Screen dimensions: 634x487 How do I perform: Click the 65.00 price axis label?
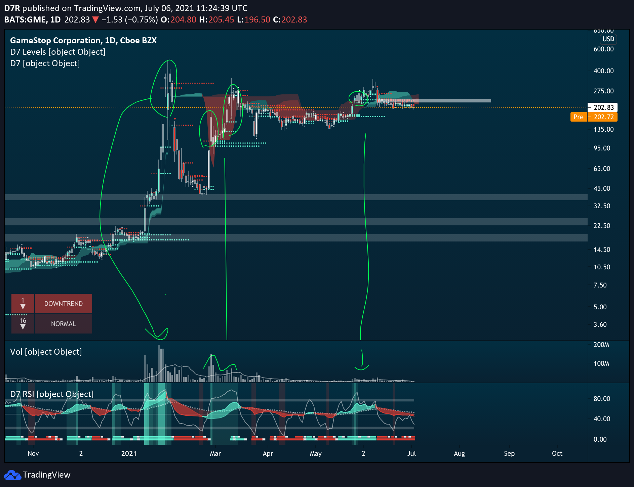point(602,169)
